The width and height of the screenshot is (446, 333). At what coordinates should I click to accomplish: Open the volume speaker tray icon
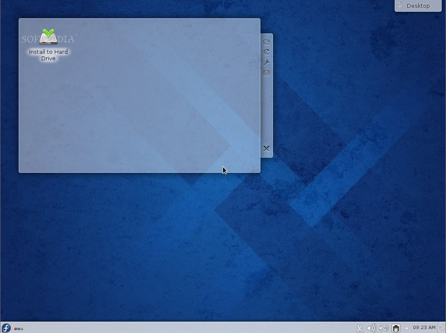point(371,328)
